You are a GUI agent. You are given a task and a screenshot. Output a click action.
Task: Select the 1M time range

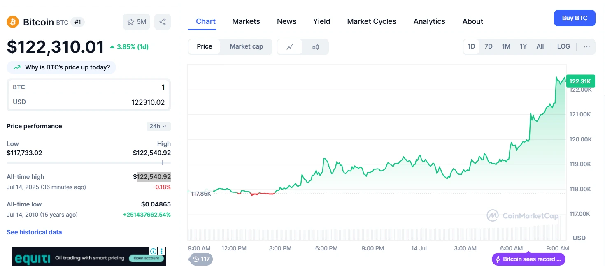tap(506, 46)
